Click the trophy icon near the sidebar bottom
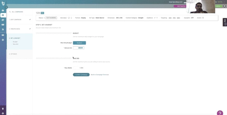Image resolution: width=227 pixels, height=115 pixels. tap(3, 109)
